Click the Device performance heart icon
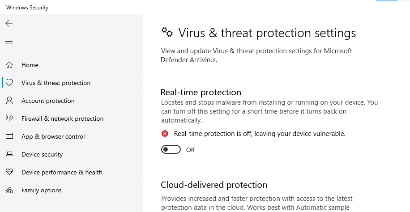 [x=9, y=172]
